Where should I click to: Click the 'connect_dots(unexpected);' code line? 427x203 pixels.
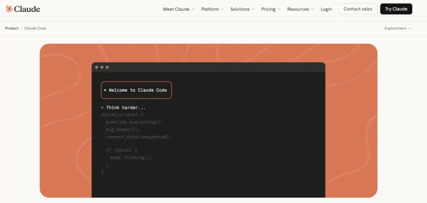tap(138, 137)
